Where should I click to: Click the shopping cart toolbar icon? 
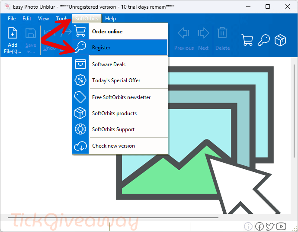(247, 40)
